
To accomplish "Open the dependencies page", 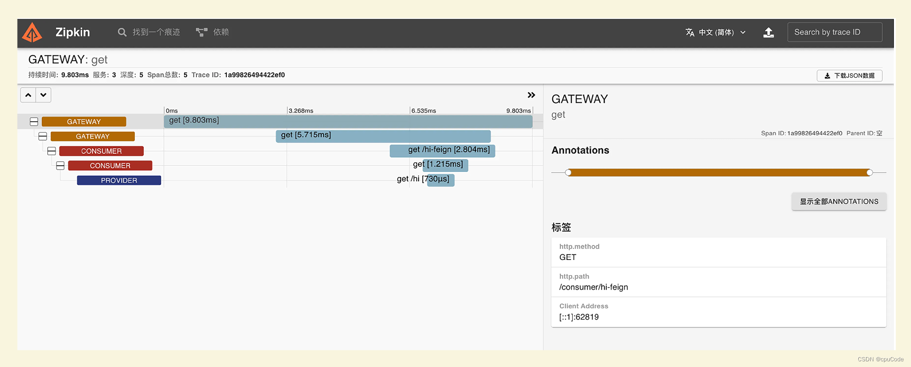I will coord(213,32).
